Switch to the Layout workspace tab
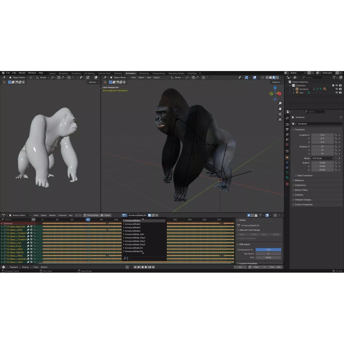Image resolution: width=344 pixels, height=344 pixels. click(52, 73)
